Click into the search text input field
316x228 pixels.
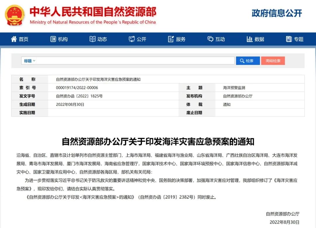click(135, 61)
